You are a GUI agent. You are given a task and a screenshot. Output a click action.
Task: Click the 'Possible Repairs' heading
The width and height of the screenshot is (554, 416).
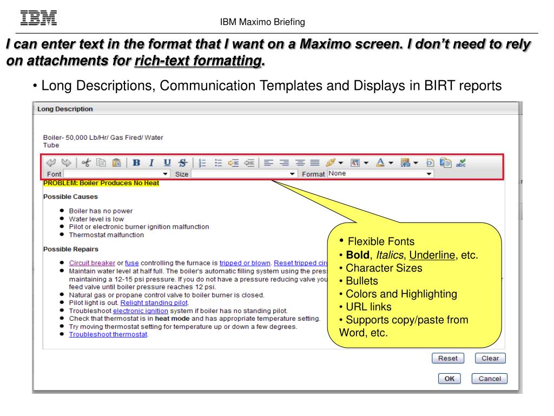(71, 249)
